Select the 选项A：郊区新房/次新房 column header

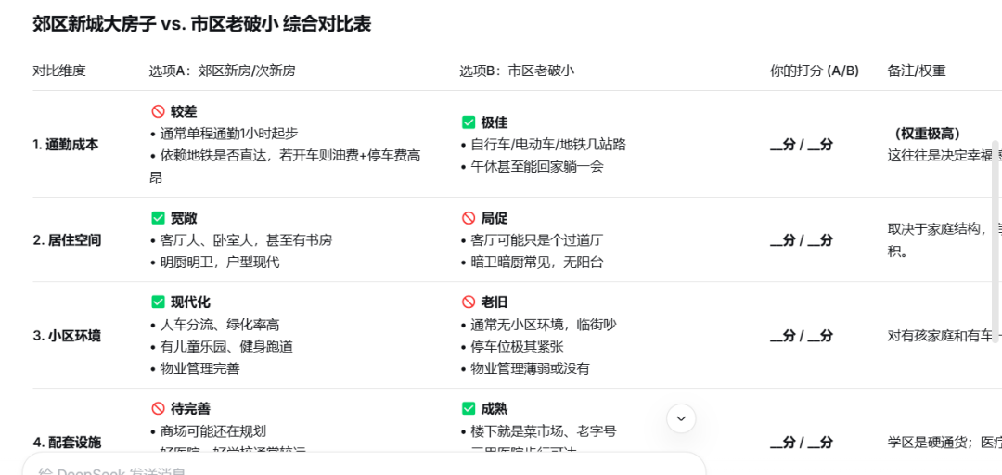pos(223,71)
